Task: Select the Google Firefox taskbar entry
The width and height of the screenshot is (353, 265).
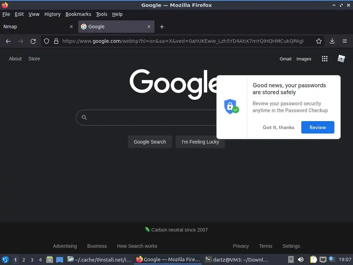Action: pos(168,259)
